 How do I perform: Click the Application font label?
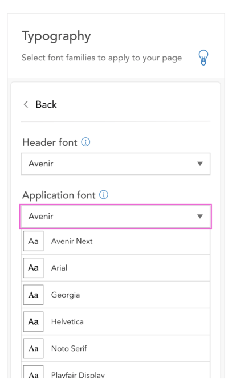pos(59,195)
